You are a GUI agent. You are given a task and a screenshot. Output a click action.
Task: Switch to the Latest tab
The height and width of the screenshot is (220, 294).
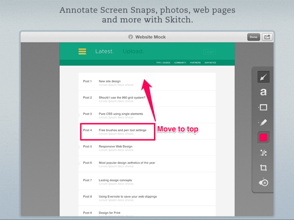104,51
